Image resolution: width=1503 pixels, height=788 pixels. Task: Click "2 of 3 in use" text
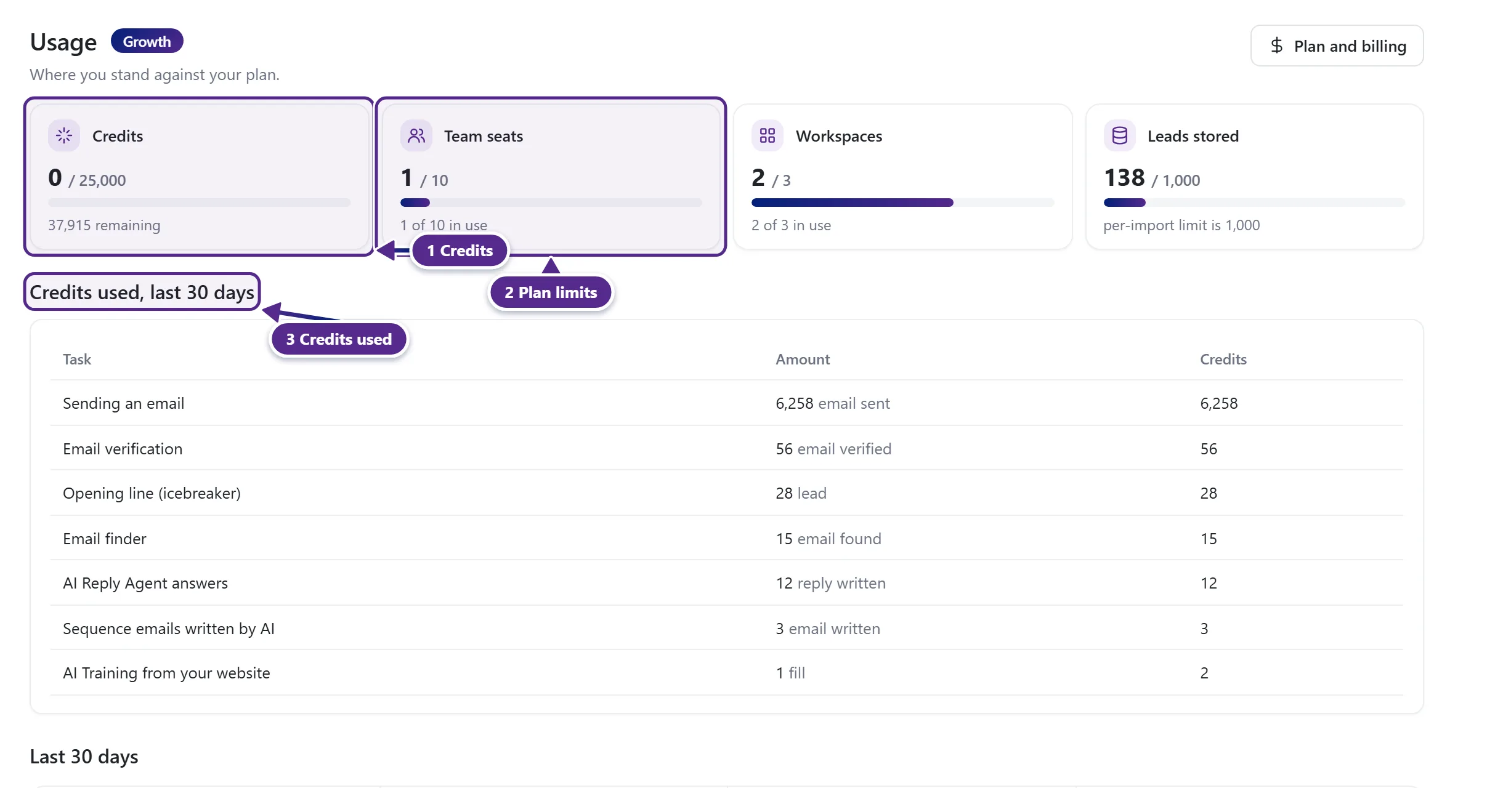pyautogui.click(x=791, y=225)
